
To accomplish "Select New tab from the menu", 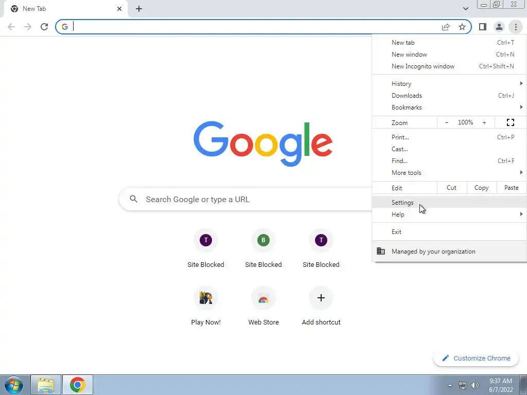I will (x=449, y=43).
